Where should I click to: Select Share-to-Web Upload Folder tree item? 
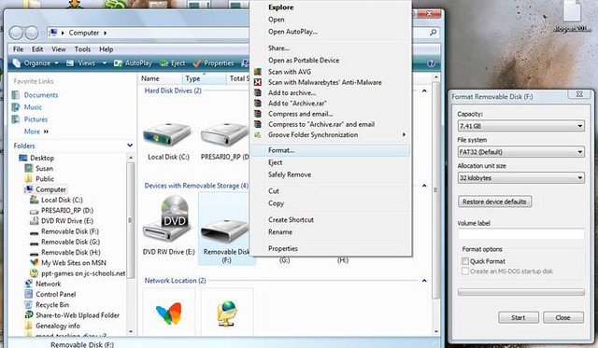78,315
